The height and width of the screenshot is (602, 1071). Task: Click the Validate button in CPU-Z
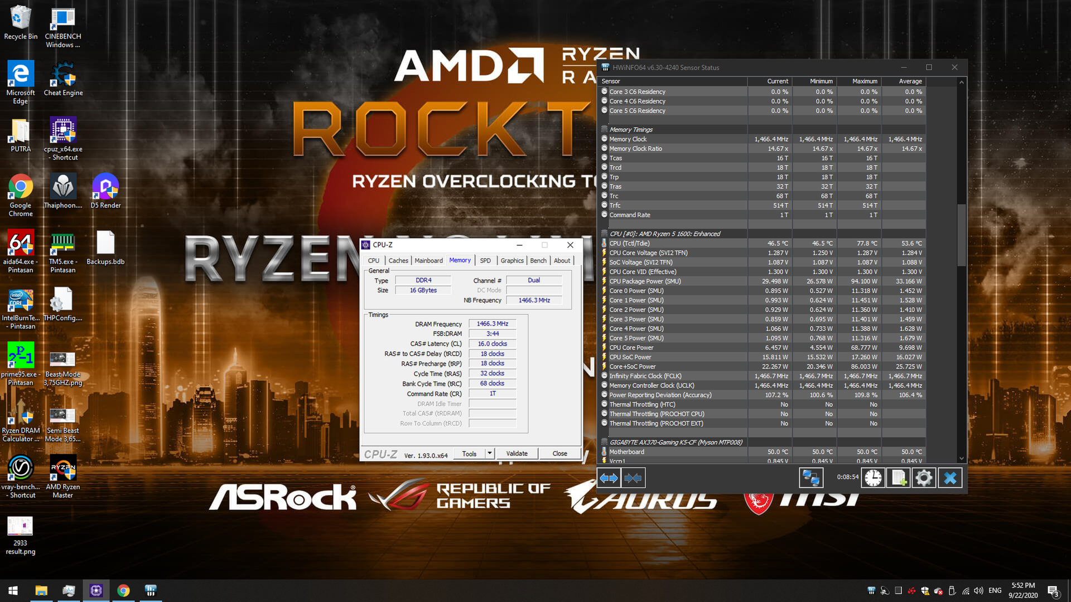[x=517, y=454]
